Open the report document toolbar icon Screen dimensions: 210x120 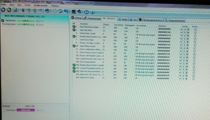[x=54, y=11]
